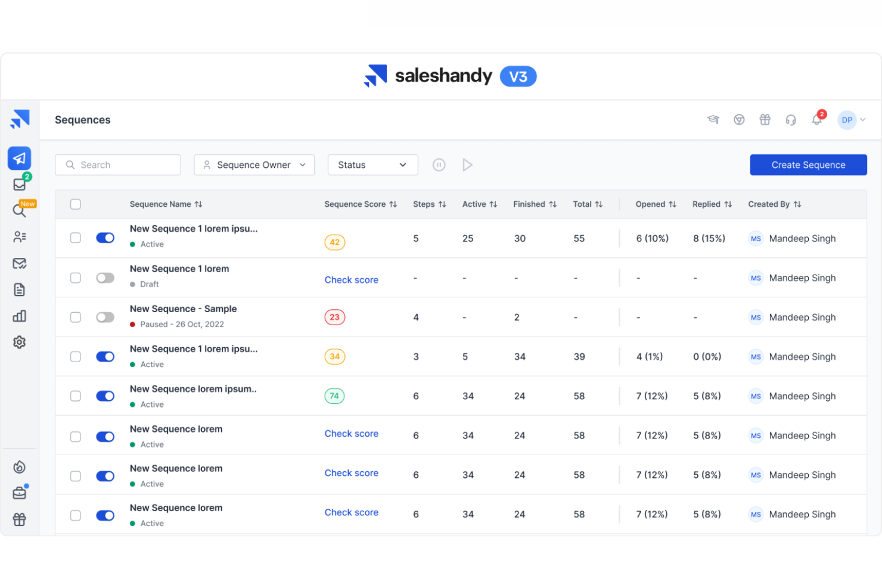Open the Email Accounts section
This screenshot has height=588, width=882.
(x=20, y=263)
